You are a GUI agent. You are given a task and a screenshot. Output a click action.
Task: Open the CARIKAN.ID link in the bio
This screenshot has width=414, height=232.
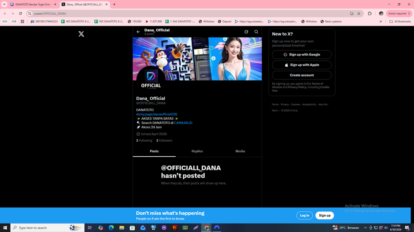pyautogui.click(x=183, y=123)
